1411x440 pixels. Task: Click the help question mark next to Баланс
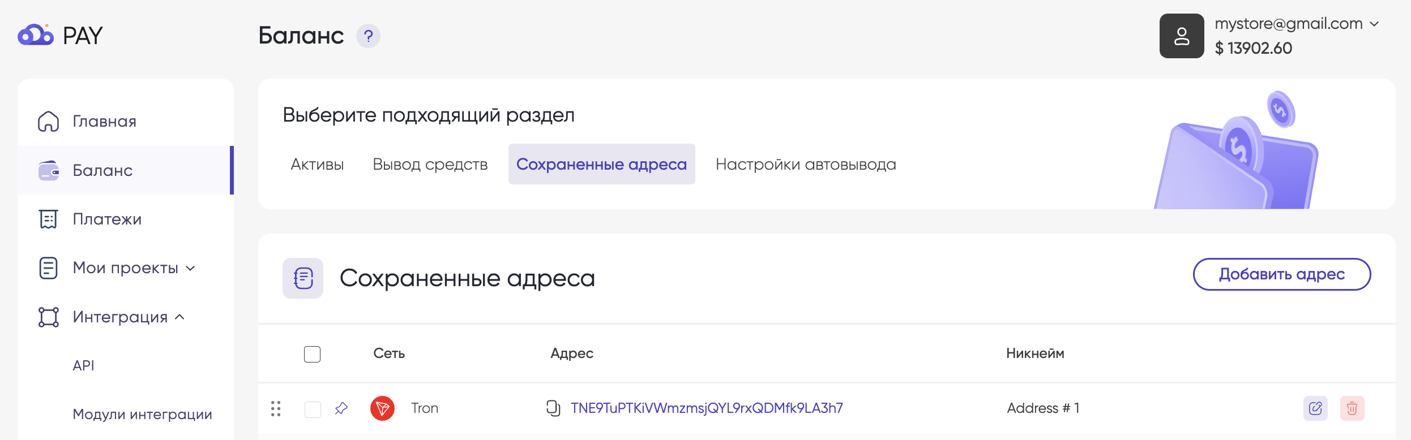pos(368,36)
